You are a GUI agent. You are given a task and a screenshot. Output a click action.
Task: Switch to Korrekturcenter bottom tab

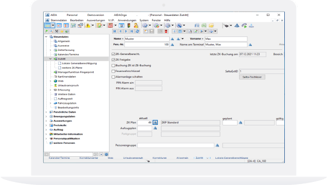click(89, 158)
